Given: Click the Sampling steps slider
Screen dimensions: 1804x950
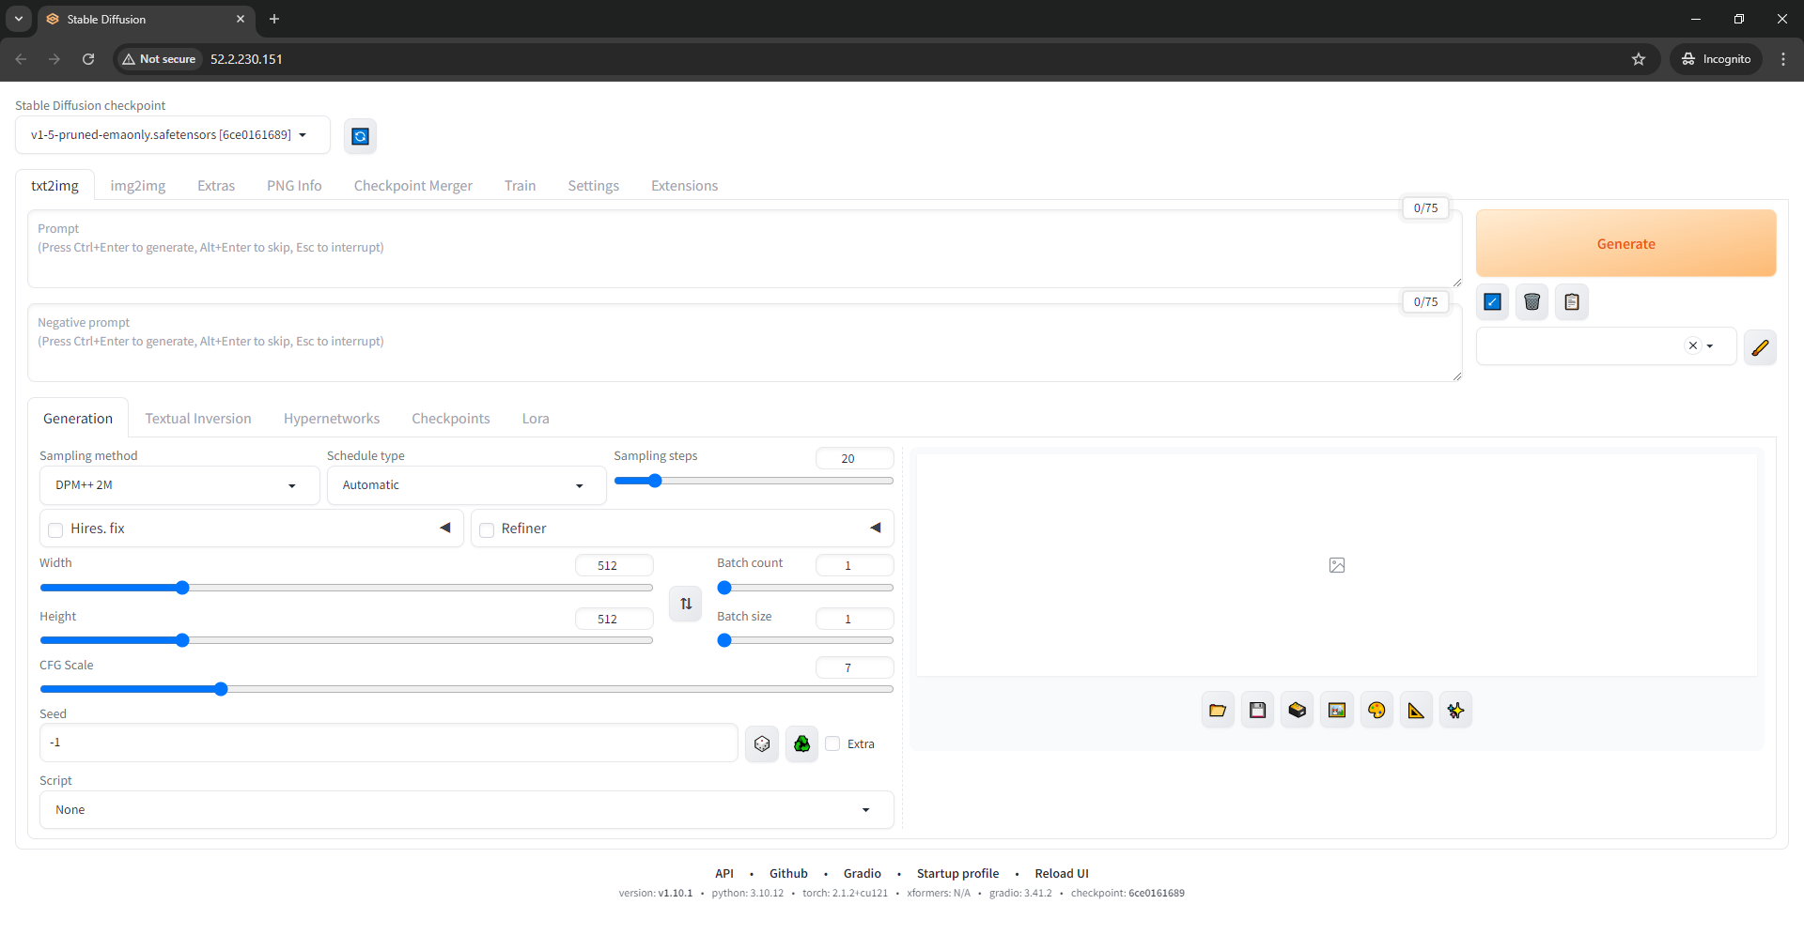Looking at the screenshot, I should click(754, 481).
